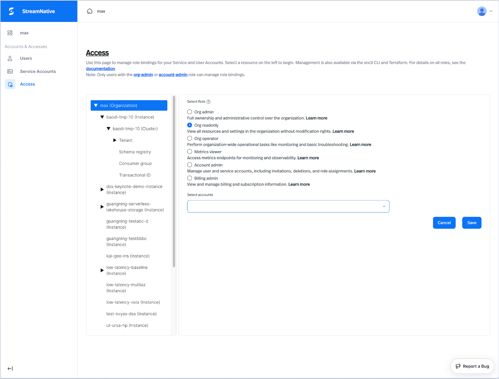Click the Save button

coord(472,223)
